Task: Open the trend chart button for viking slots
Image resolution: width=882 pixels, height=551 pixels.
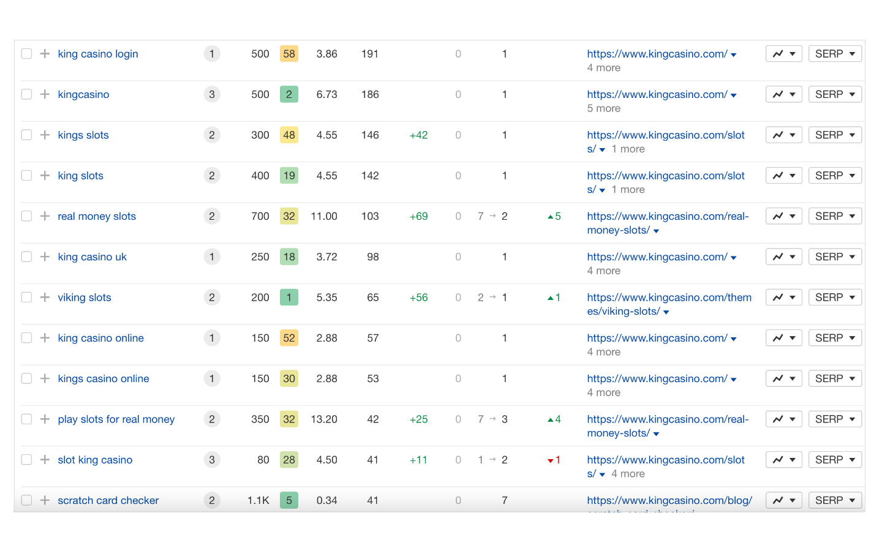Action: coord(784,298)
